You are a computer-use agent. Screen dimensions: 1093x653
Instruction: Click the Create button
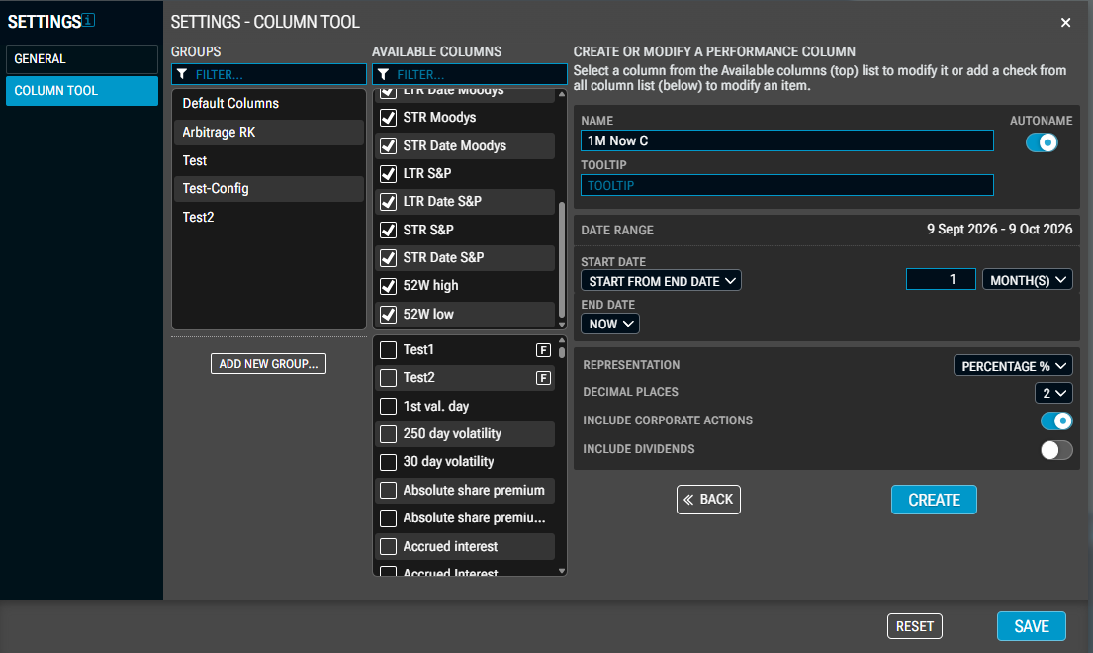934,500
